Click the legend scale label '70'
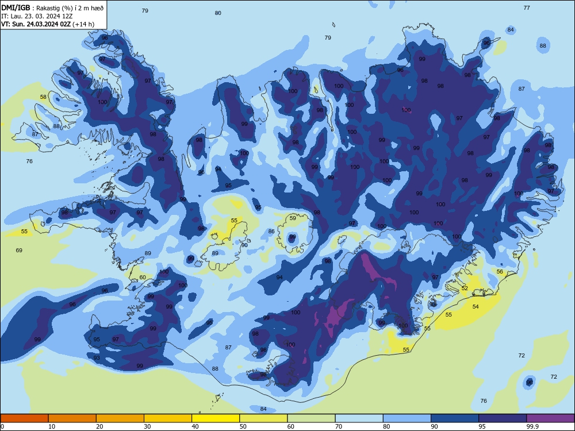The height and width of the screenshot is (431, 575). (x=339, y=426)
